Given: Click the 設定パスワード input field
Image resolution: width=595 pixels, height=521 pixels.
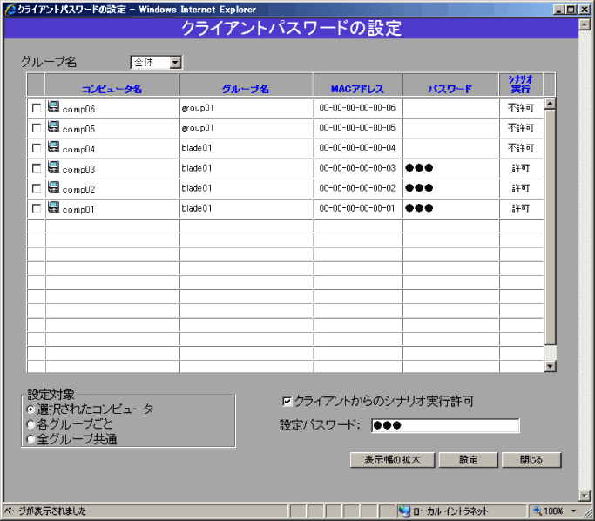Looking at the screenshot, I should [x=445, y=425].
